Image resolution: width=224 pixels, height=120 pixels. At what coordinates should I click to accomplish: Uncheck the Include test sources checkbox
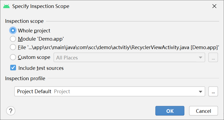coord(13,68)
